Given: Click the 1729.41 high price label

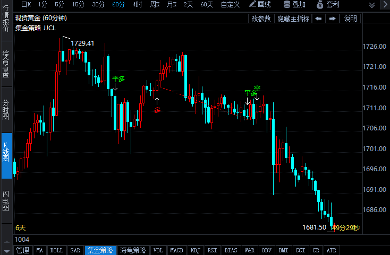Looking at the screenshot, I should [82, 43].
